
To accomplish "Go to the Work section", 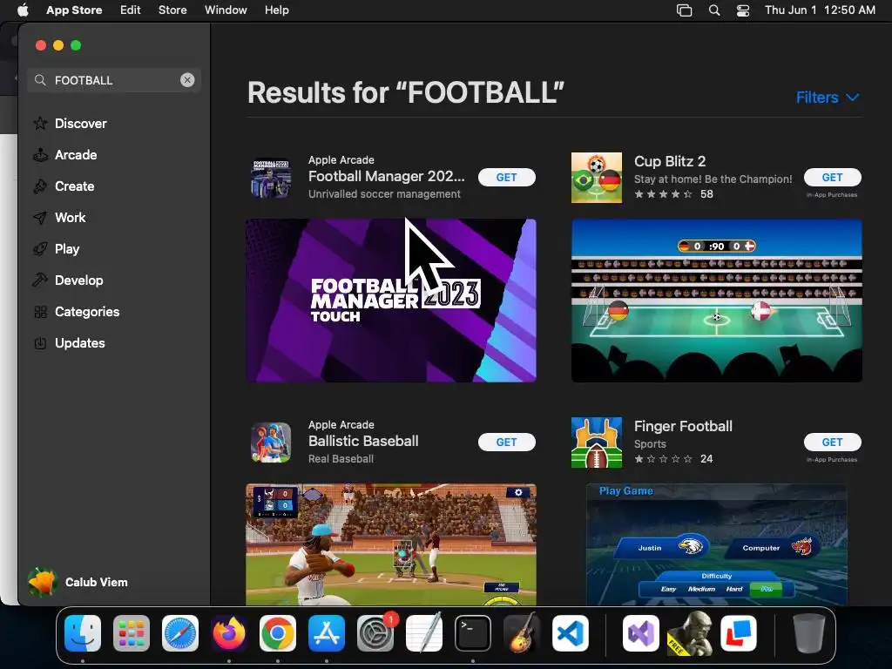I will pyautogui.click(x=70, y=217).
